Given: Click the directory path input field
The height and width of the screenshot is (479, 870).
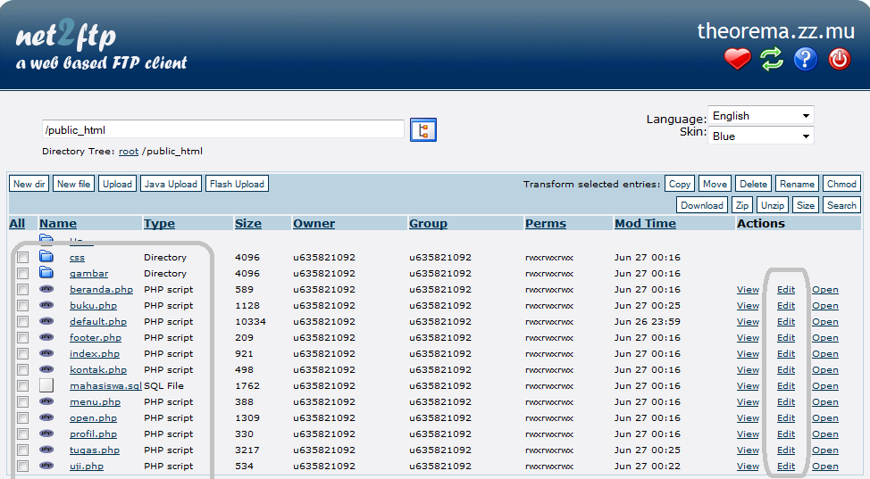Looking at the screenshot, I should click(223, 129).
